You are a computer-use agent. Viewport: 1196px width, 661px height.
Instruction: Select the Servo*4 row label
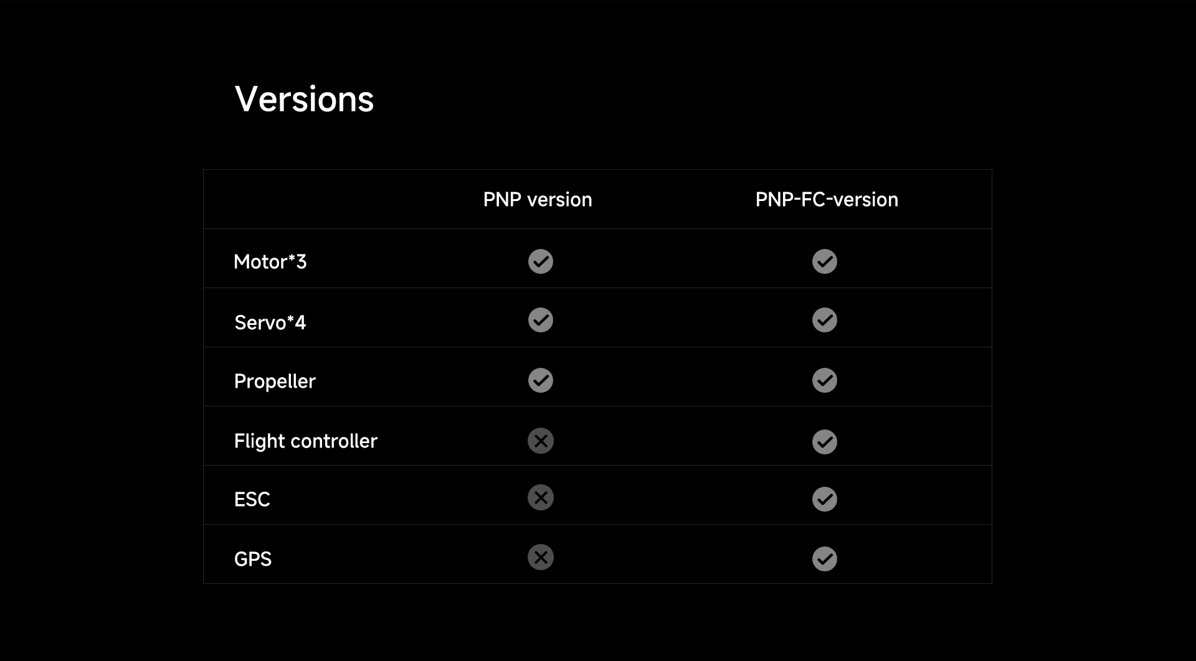pos(270,322)
